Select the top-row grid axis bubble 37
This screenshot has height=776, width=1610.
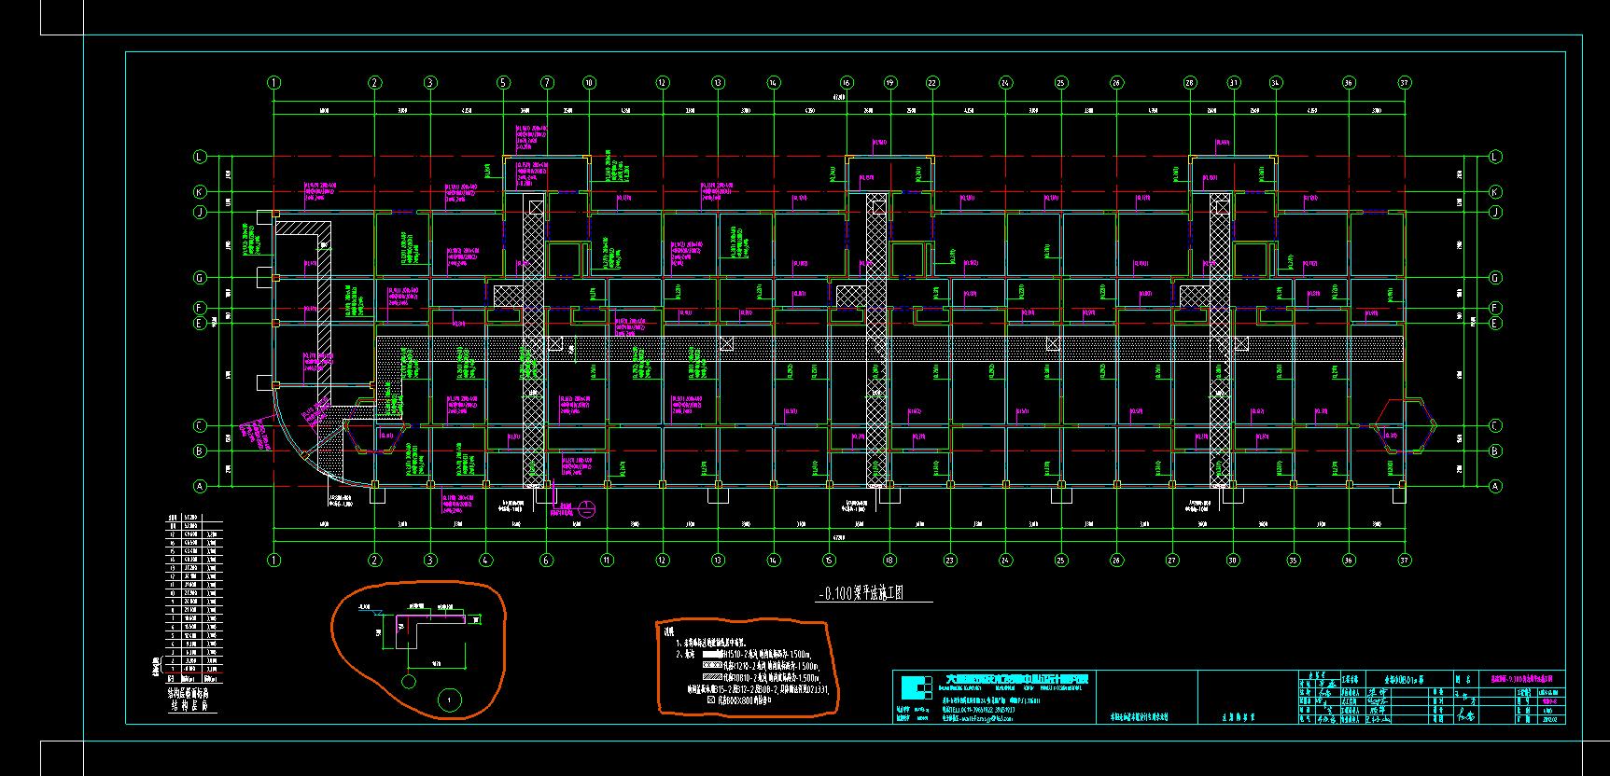(1404, 82)
